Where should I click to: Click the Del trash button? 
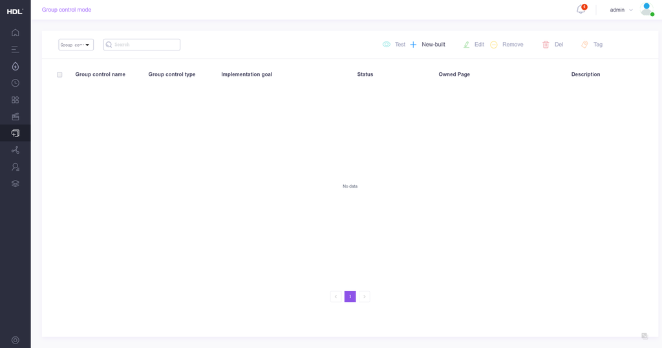click(553, 45)
